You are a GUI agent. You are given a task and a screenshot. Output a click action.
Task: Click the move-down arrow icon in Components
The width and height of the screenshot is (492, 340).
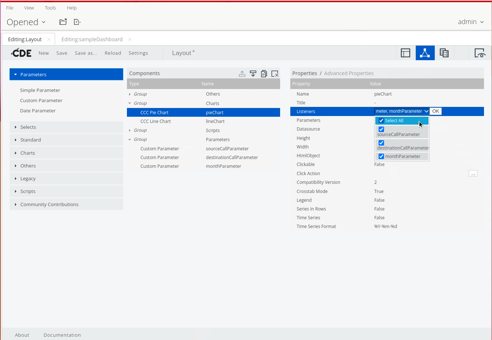[253, 74]
